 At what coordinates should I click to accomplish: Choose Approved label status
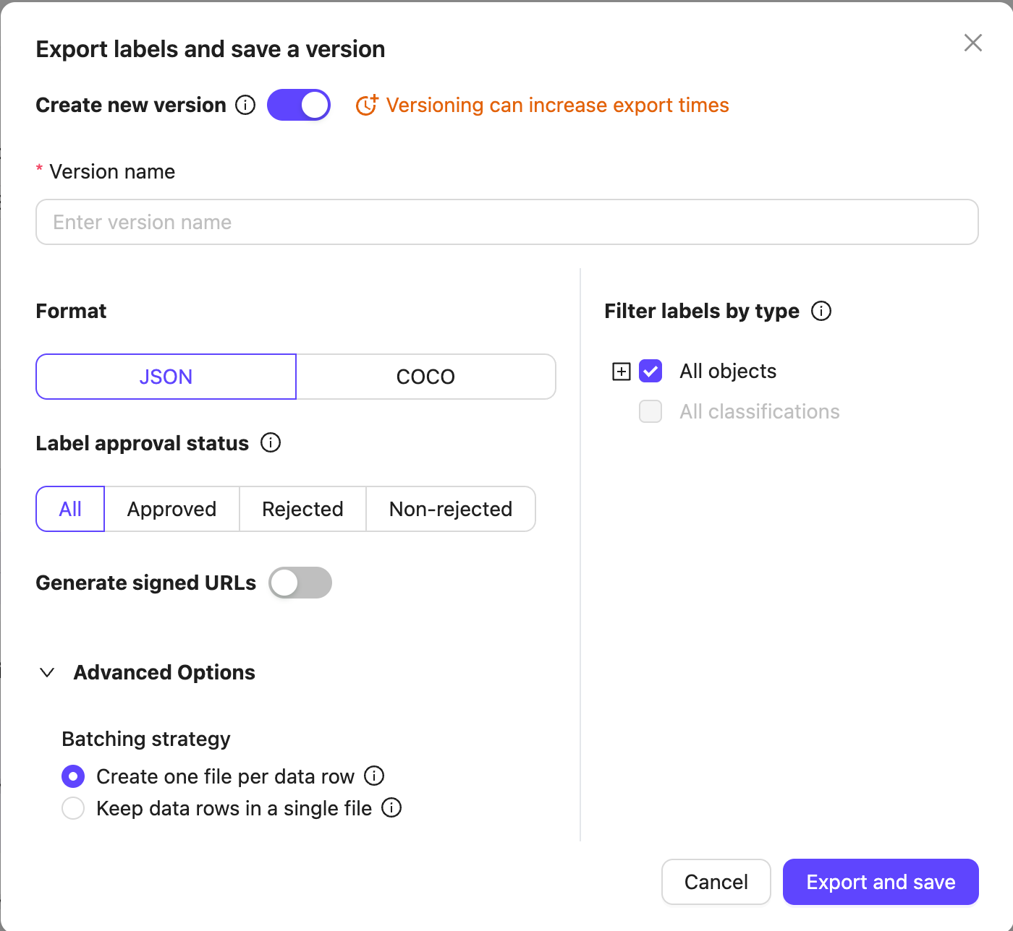[172, 509]
